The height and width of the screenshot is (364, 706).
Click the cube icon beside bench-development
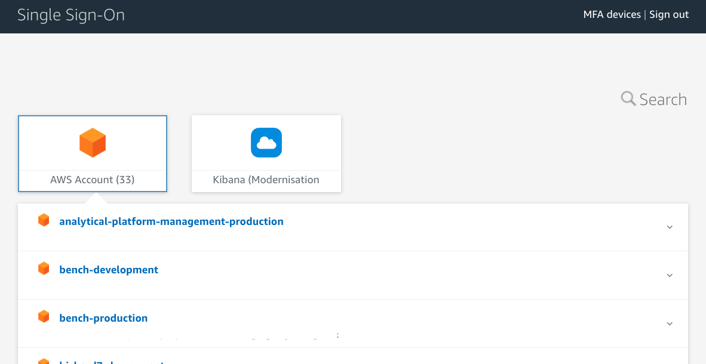pyautogui.click(x=44, y=268)
